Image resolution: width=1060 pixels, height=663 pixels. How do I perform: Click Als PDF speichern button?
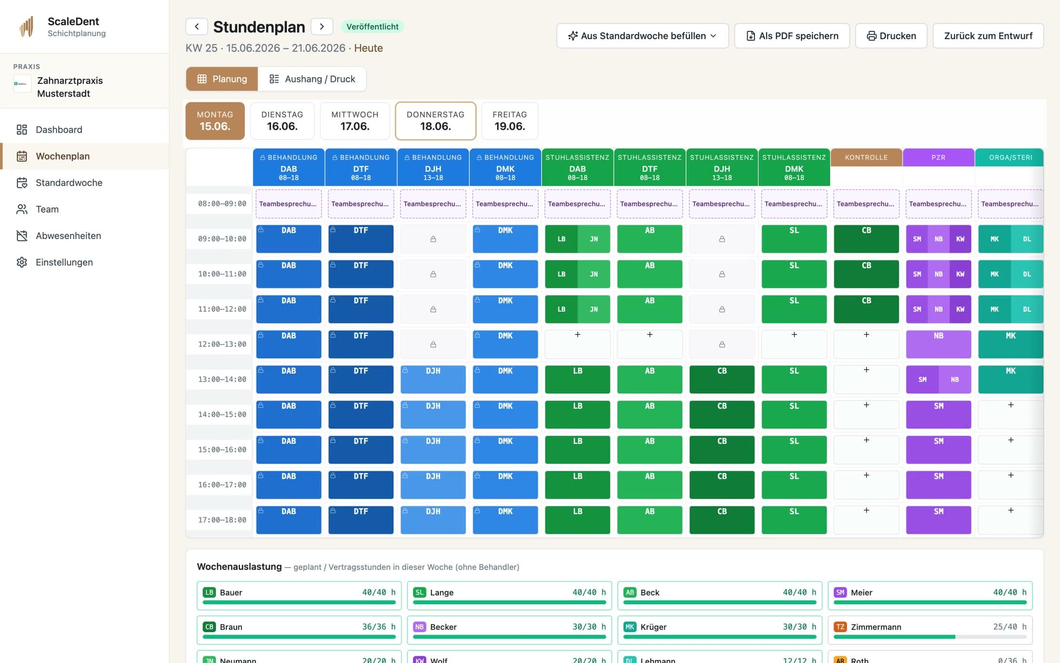pyautogui.click(x=792, y=36)
